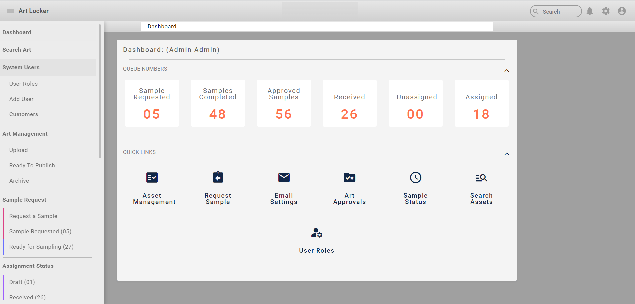Click the sidebar vertical scrollbar

100,91
